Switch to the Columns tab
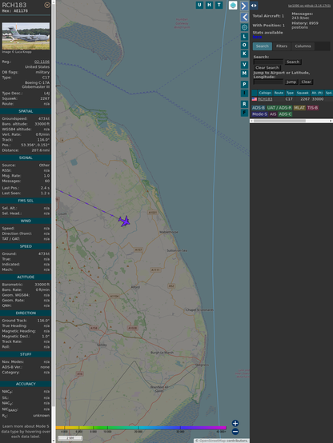The width and height of the screenshot is (333, 443). click(303, 46)
